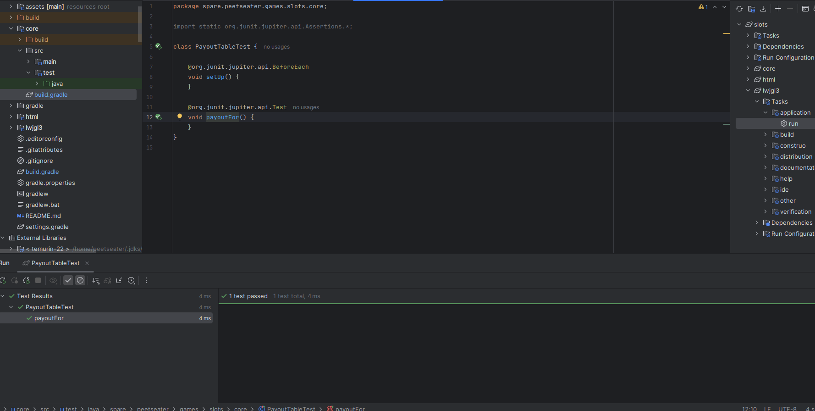The image size is (815, 411).
Task: Expand the distribution tasks group
Action: (765, 156)
